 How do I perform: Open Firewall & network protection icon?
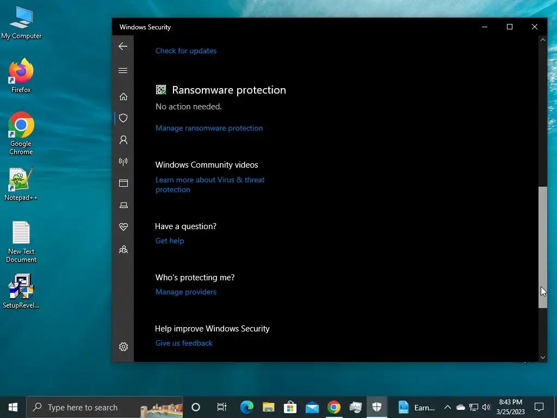[123, 162]
